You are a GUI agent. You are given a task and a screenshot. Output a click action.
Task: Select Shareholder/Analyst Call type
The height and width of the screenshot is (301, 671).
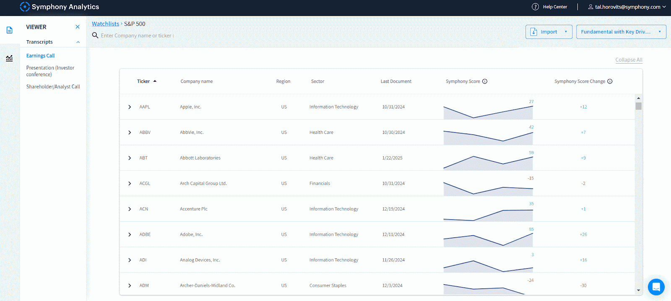(53, 87)
